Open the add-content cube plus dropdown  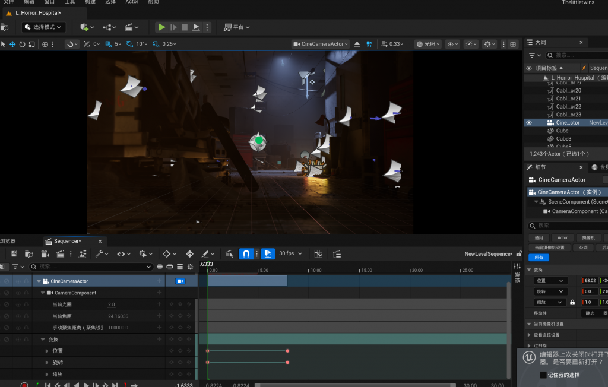pos(87,27)
